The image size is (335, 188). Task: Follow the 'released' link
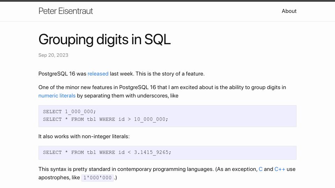tap(98, 74)
